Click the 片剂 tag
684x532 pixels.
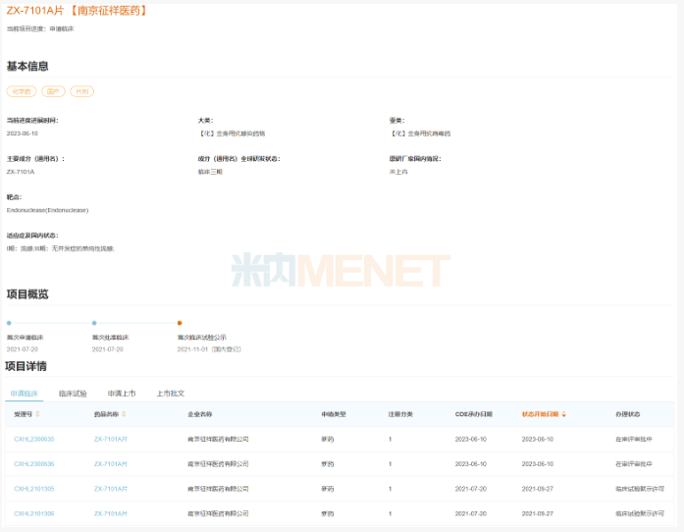82,91
